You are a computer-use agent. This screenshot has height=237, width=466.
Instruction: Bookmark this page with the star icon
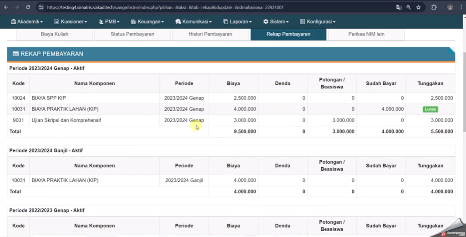(x=419, y=7)
